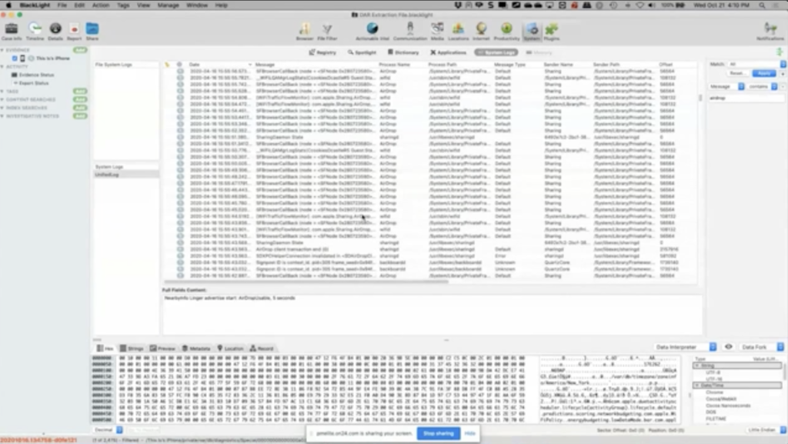Toggle the Data Interpreter eye visibility button
This screenshot has width=788, height=444.
(728, 347)
